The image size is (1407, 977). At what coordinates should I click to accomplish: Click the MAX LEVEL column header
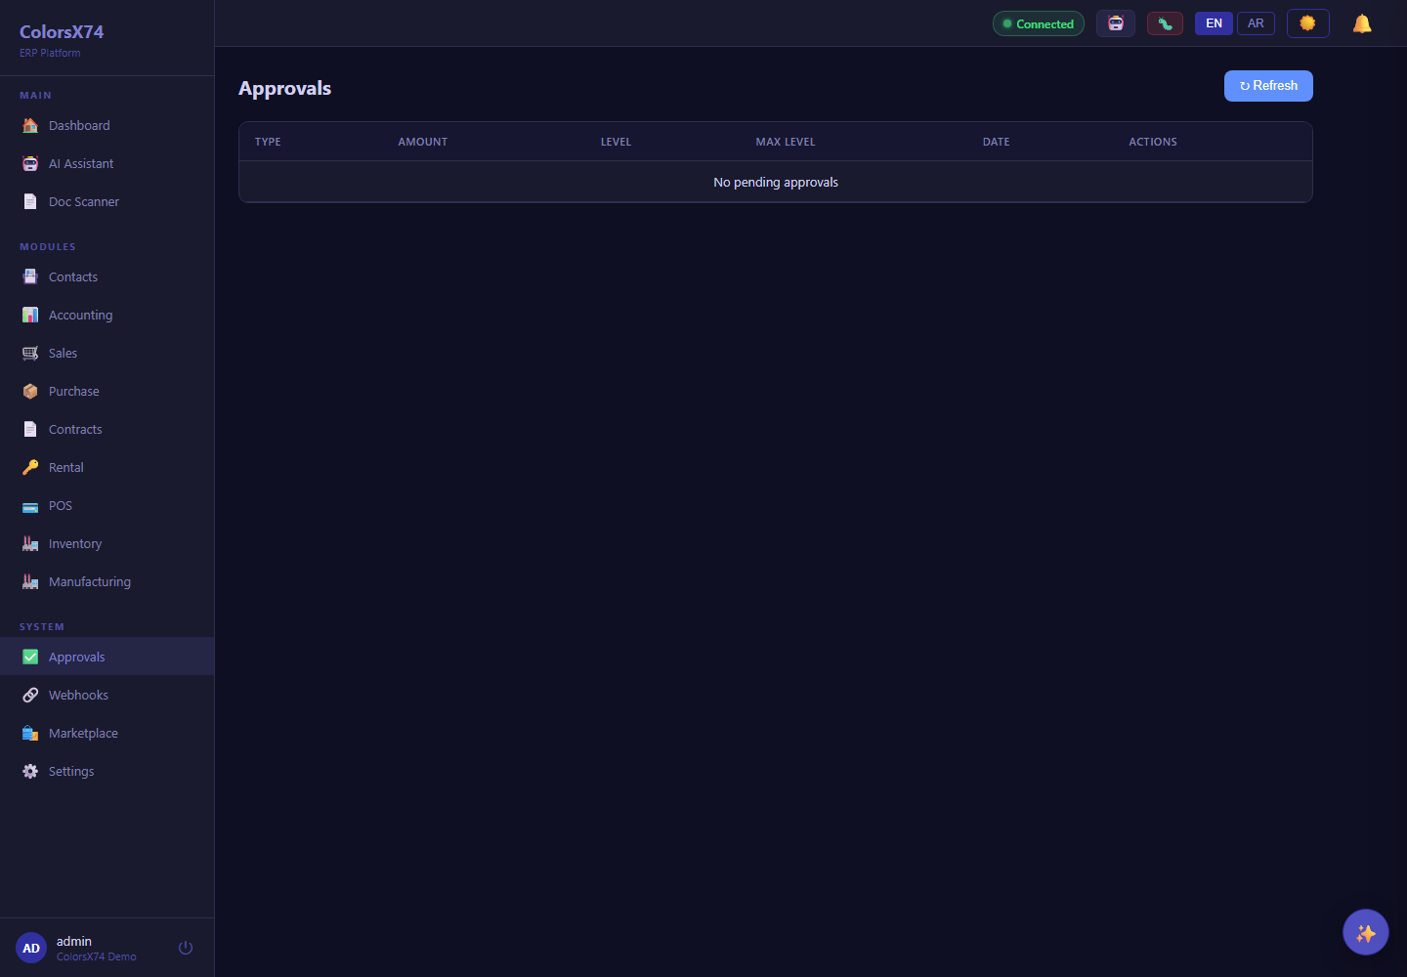[x=786, y=142]
